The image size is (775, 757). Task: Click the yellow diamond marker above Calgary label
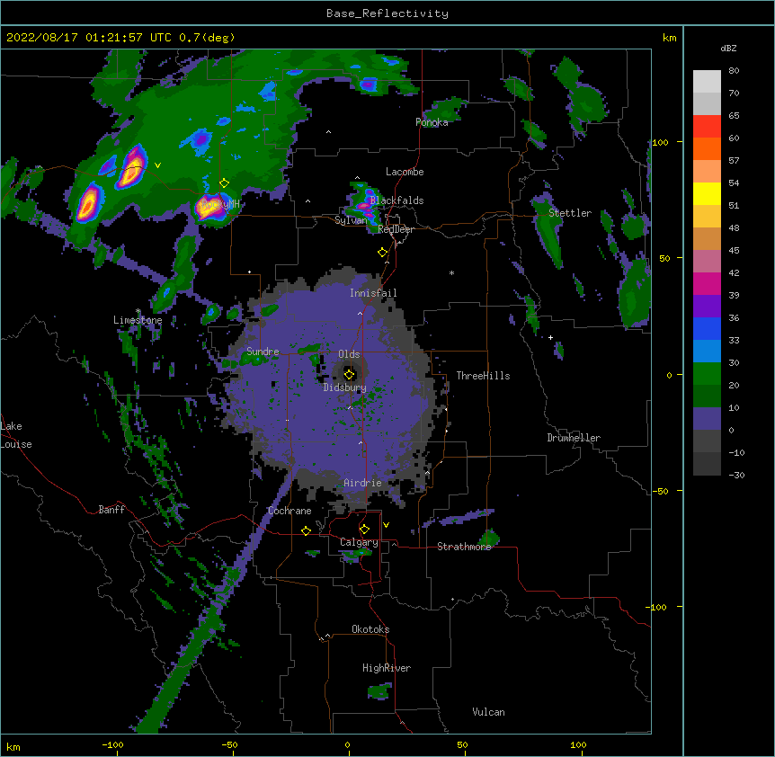click(x=364, y=530)
